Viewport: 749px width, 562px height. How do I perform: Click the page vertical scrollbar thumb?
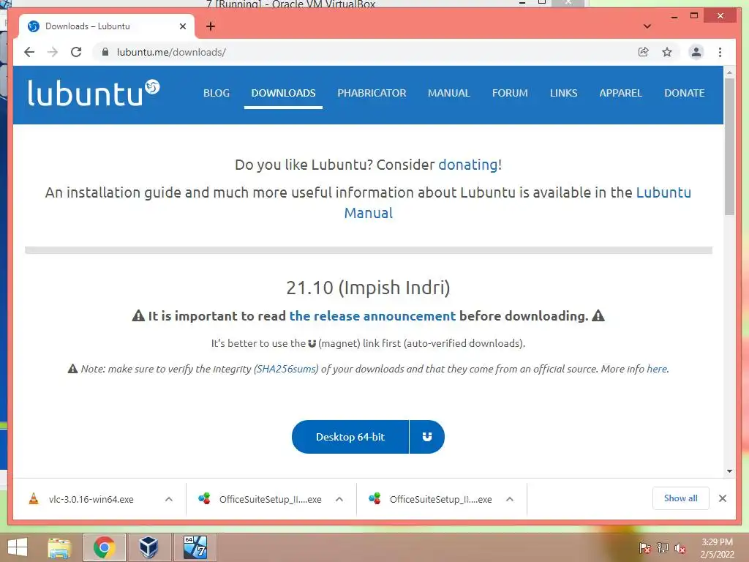click(729, 146)
